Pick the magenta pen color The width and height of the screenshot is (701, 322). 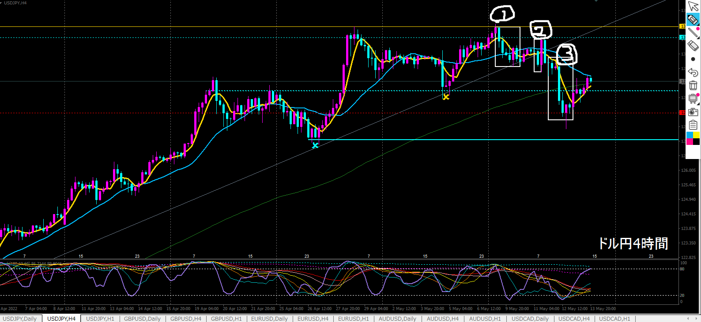690,141
